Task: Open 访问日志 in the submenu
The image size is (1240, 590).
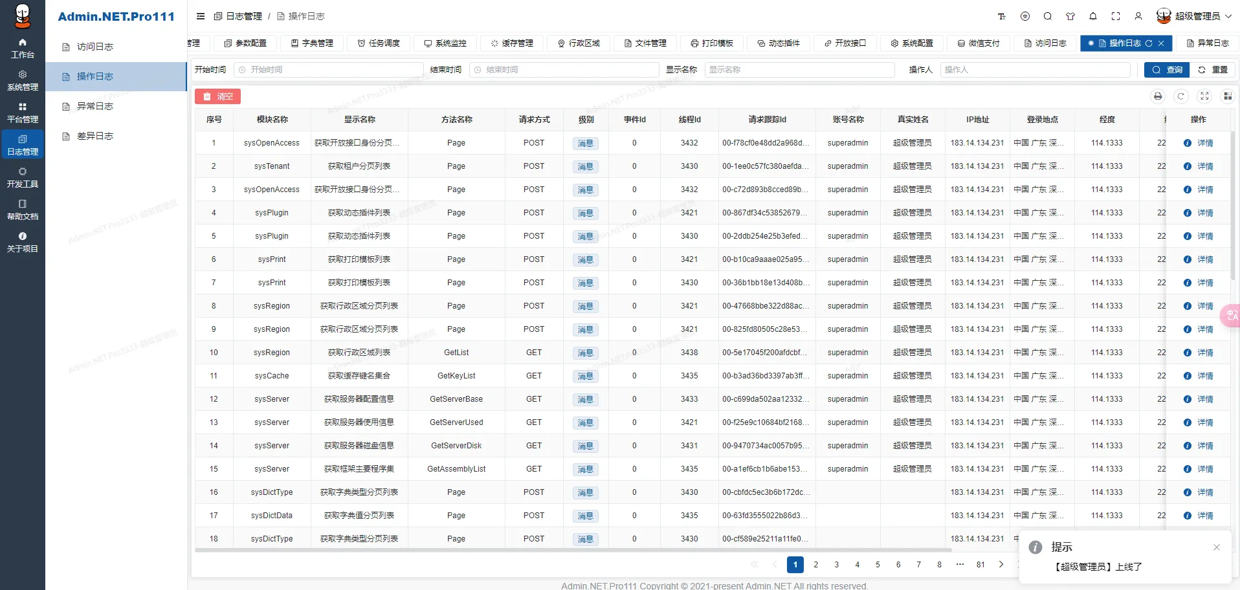Action: pos(116,47)
